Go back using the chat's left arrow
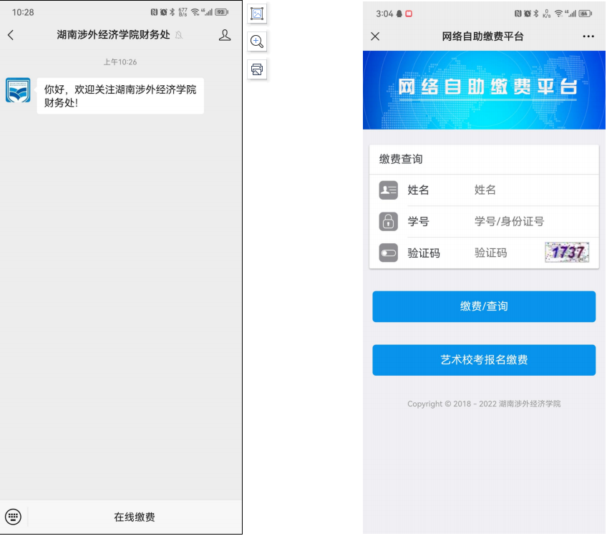This screenshot has width=607, height=536. (11, 35)
